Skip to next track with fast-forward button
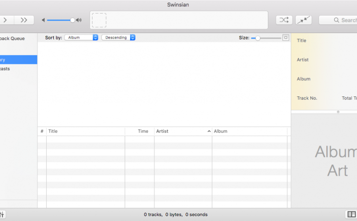Viewport: 357px width, 221px height. (x=24, y=20)
